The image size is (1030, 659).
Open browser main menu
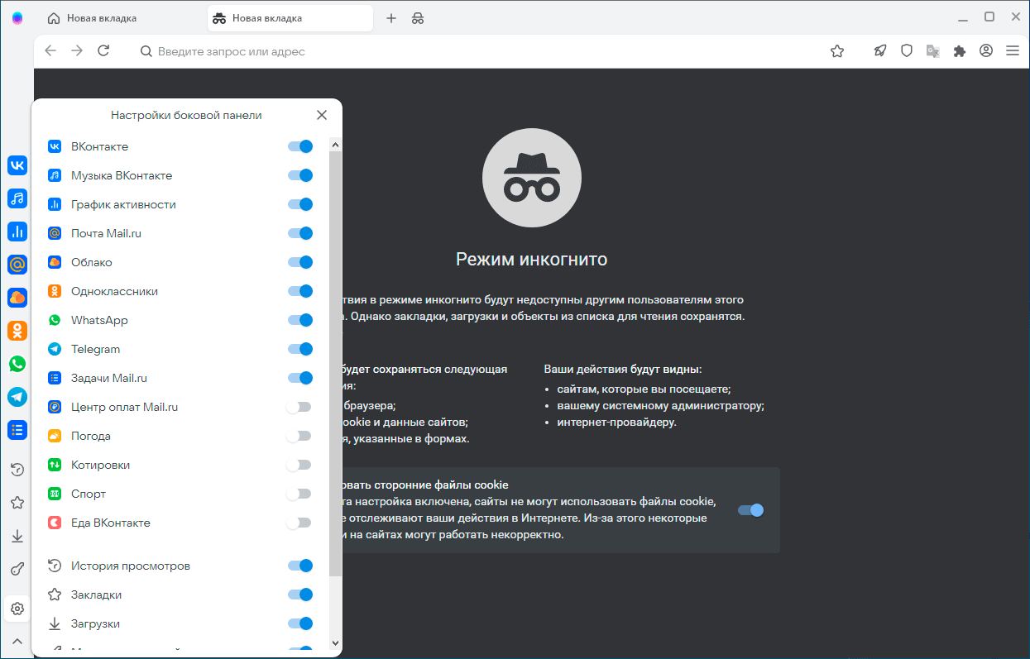[x=1012, y=51]
